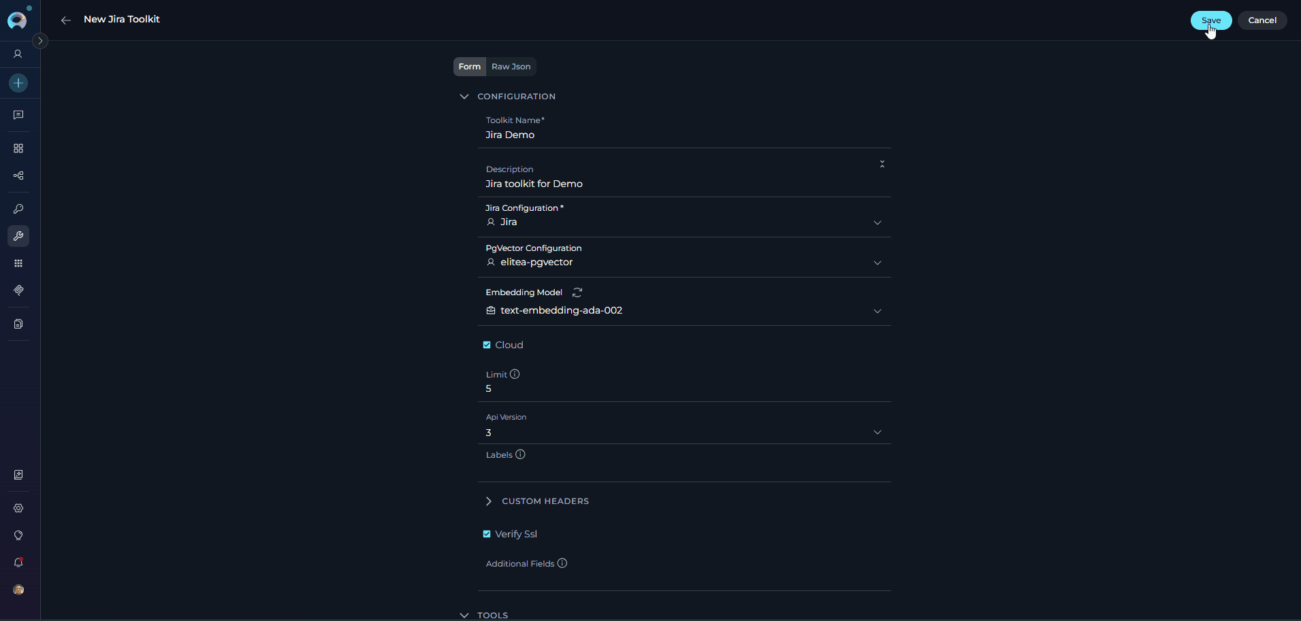
Task: Open Settings via the gear icon
Action: click(18, 508)
